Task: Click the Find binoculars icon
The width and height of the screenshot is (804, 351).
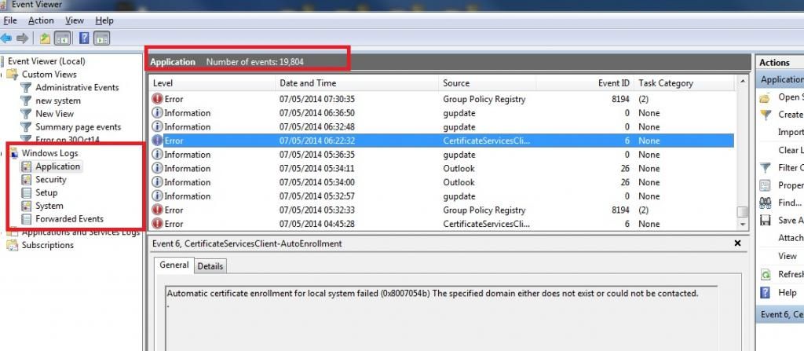Action: pos(765,203)
